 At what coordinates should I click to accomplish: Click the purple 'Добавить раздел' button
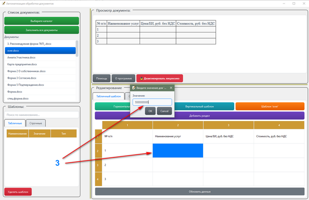pyautogui.click(x=200, y=116)
